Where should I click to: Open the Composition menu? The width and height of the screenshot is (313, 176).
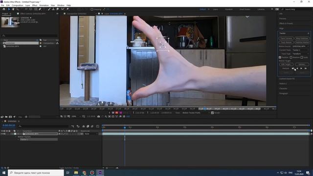click(18, 5)
